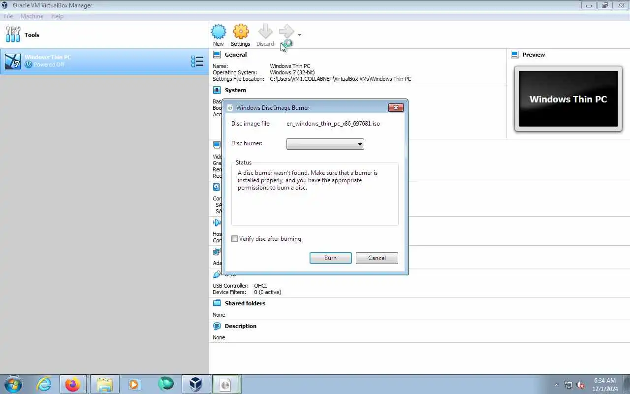
Task: Click the Disc Image Burner title icon
Action: [x=230, y=107]
